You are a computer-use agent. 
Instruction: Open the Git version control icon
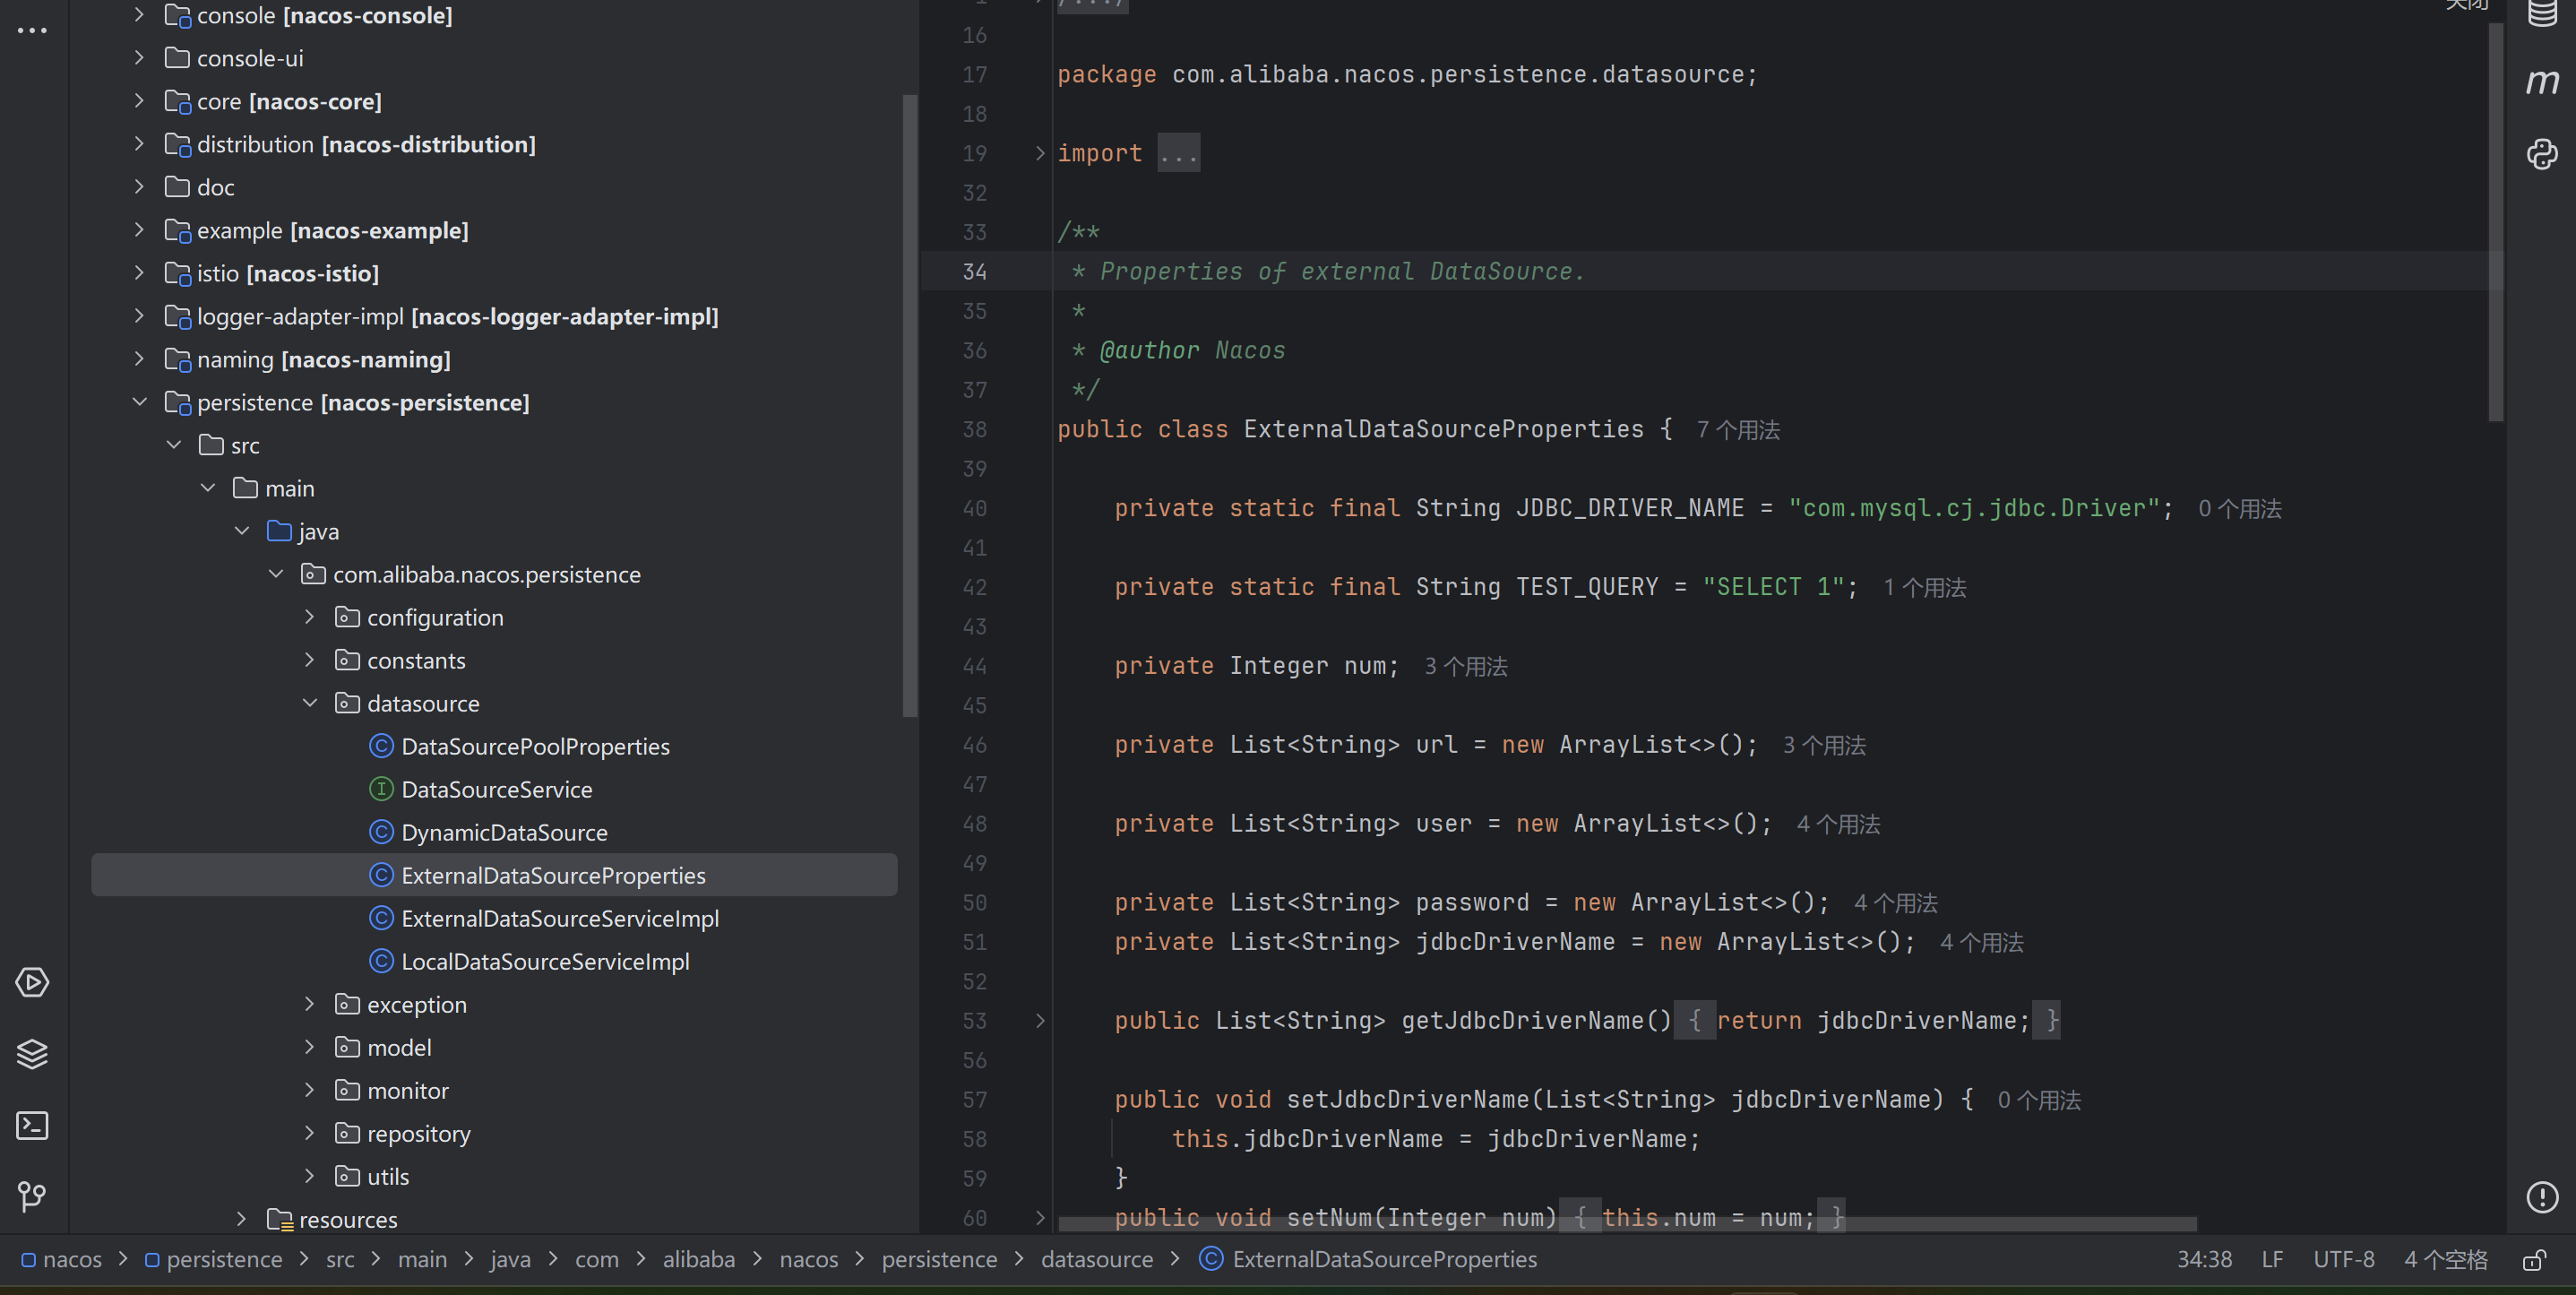point(32,1197)
